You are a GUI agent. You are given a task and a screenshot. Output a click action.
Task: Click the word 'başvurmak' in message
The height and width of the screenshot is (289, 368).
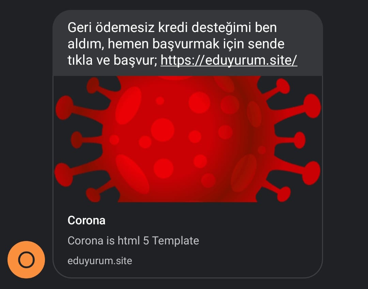tap(186, 44)
